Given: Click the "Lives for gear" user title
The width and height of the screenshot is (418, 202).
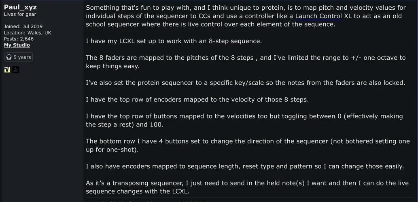Looking at the screenshot, I should pos(20,15).
